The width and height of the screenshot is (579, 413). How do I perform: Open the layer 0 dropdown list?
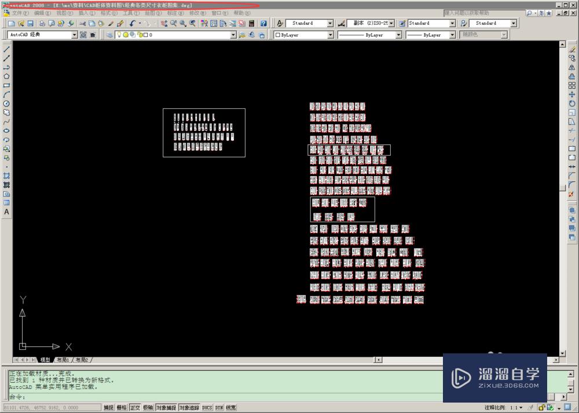(x=233, y=35)
